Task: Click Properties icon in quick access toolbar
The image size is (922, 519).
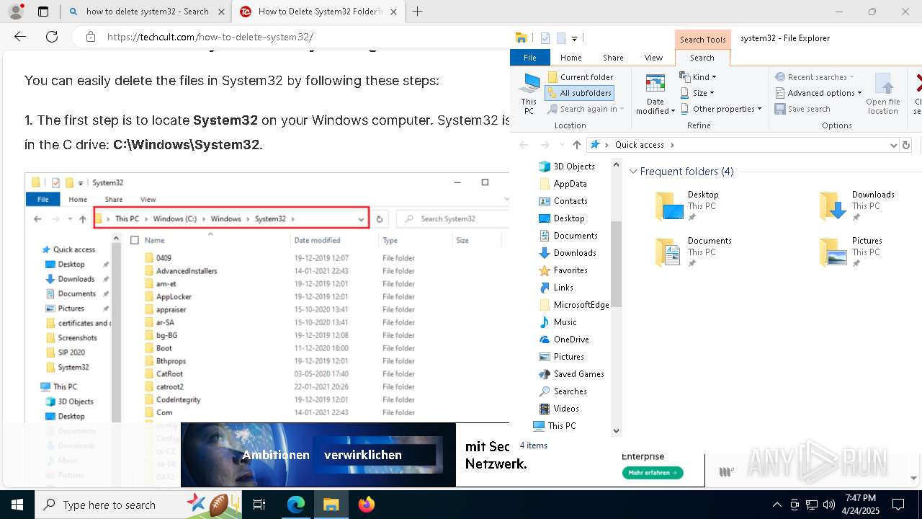Action: [545, 38]
